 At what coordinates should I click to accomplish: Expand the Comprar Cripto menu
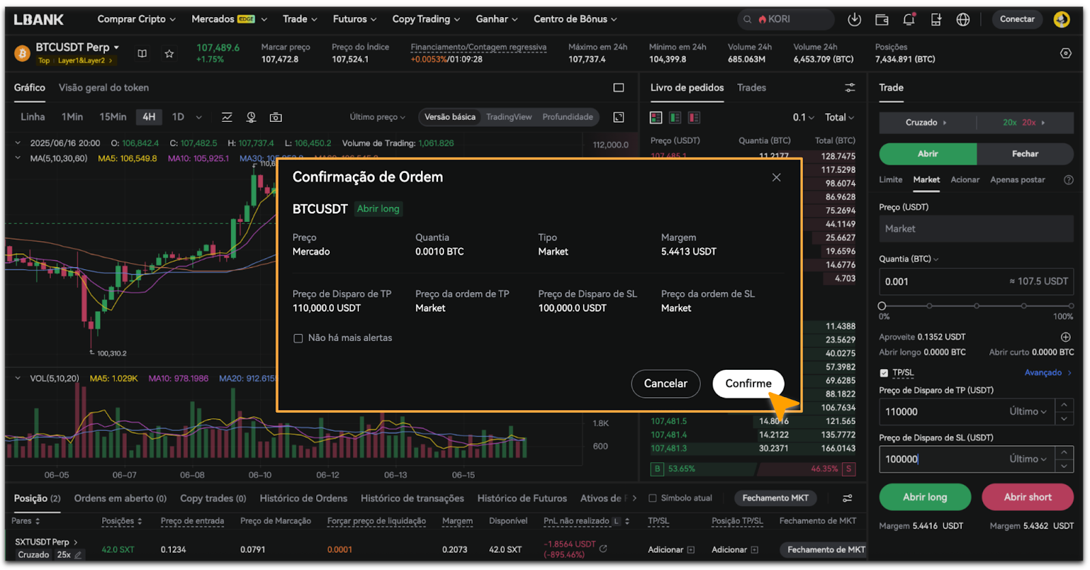[x=136, y=19]
